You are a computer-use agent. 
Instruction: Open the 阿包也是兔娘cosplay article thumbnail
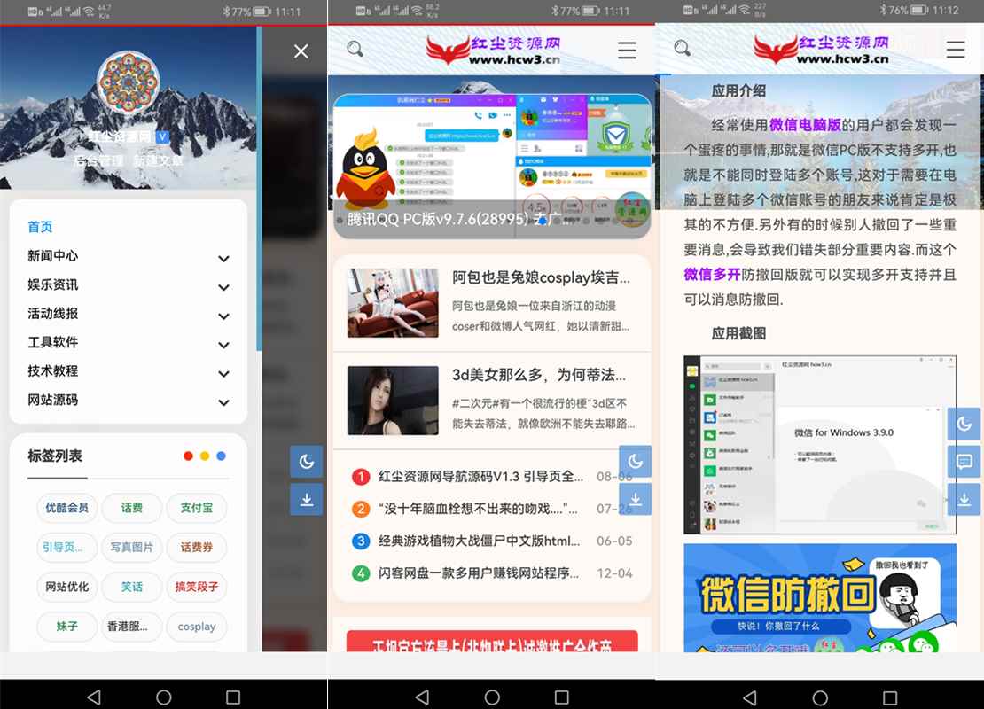(x=393, y=303)
